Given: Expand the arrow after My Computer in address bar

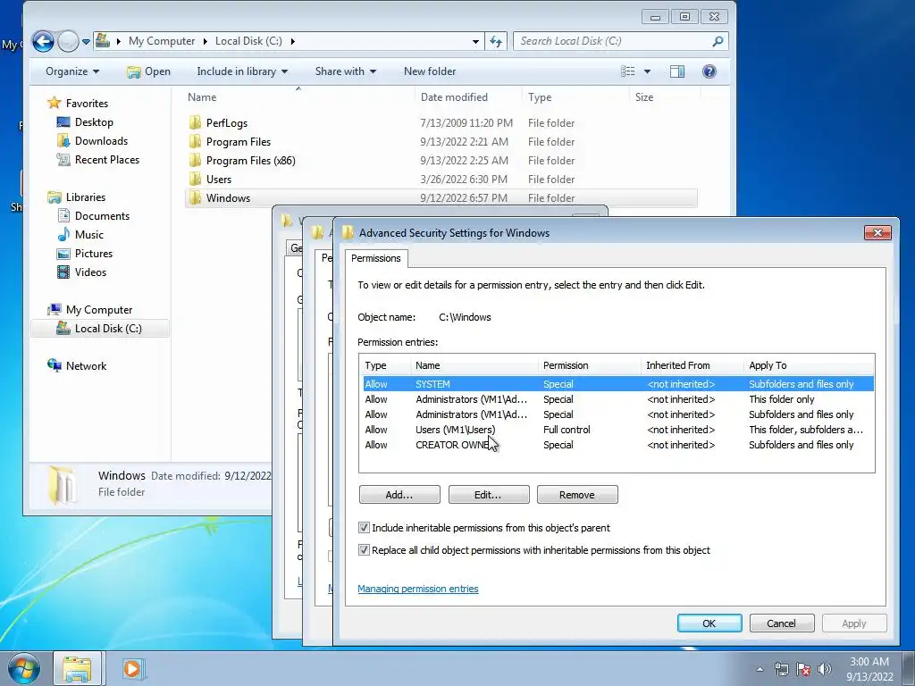Looking at the screenshot, I should click(x=206, y=41).
